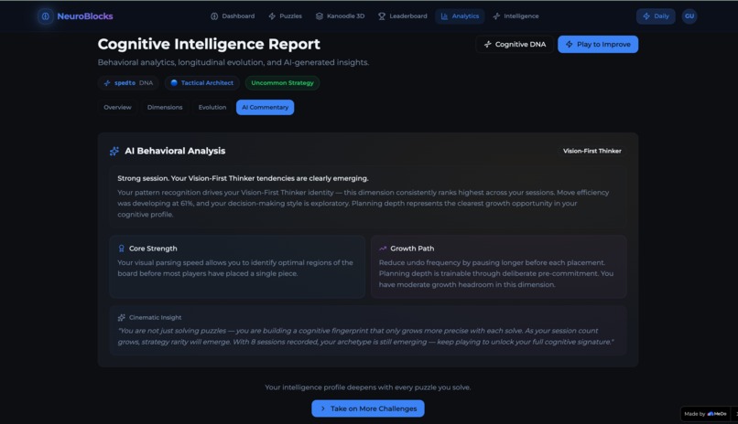This screenshot has width=738, height=424.
Task: Click the Tactical Architect badge
Action: [202, 82]
